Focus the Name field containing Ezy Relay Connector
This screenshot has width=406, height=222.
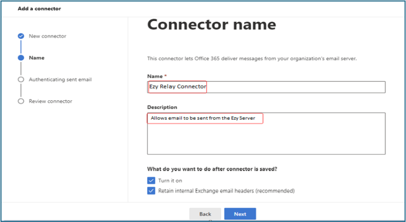click(x=266, y=87)
